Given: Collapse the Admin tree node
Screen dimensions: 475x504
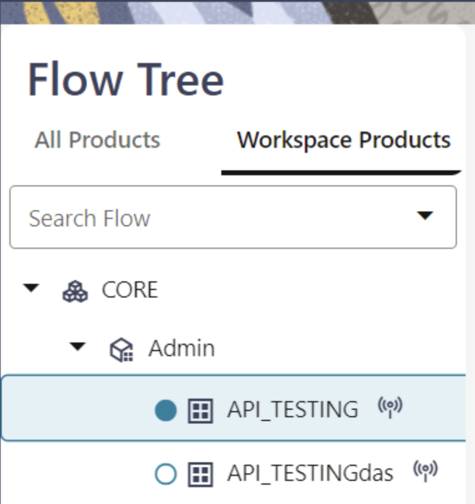Looking at the screenshot, I should click(x=78, y=347).
